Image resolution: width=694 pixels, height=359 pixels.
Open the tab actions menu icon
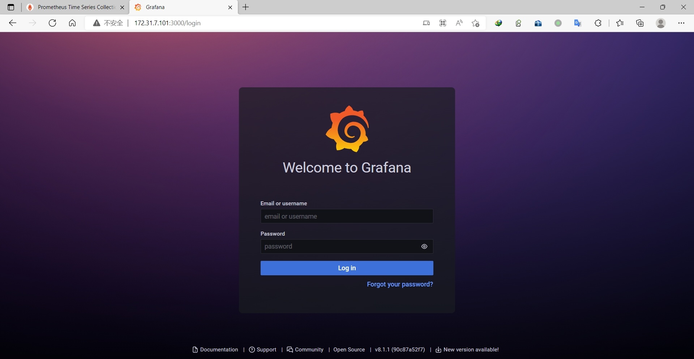11,7
